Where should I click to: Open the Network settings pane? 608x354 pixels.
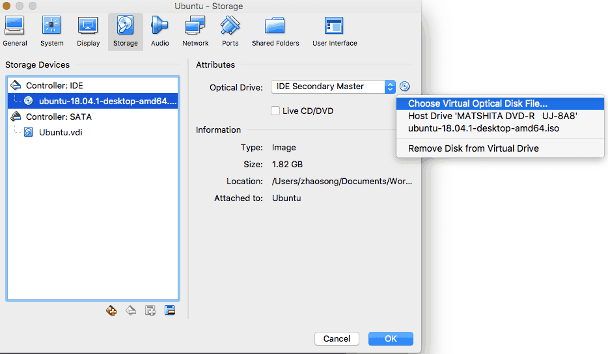pos(195,31)
